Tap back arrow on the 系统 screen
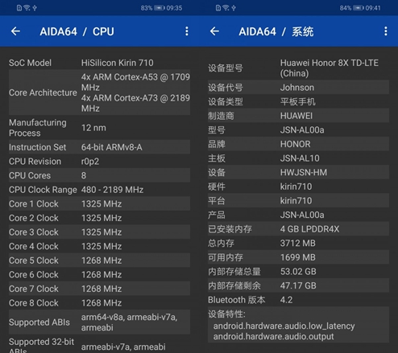 click(214, 31)
